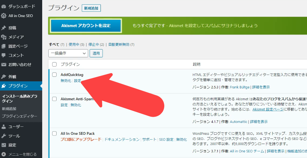
Task: Click the speech bubble icon beside コメント
Action: [3, 55]
